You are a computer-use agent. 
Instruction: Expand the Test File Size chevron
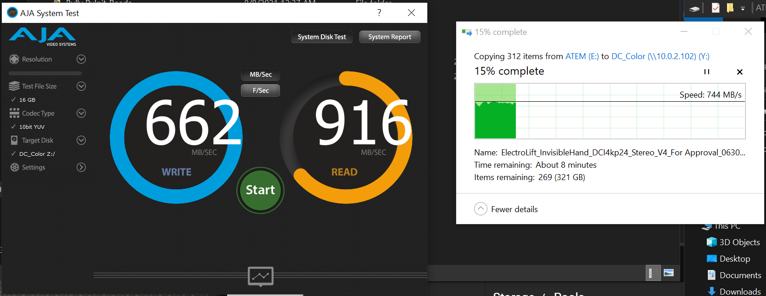[x=81, y=86]
